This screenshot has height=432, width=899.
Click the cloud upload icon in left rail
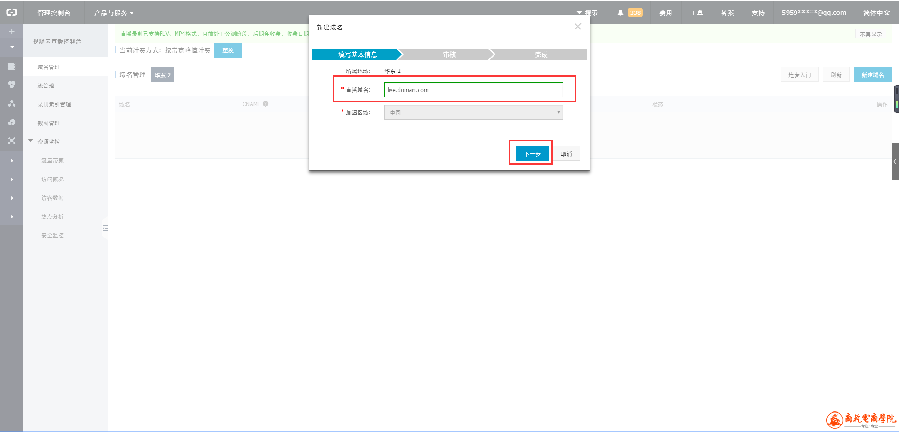click(x=12, y=122)
